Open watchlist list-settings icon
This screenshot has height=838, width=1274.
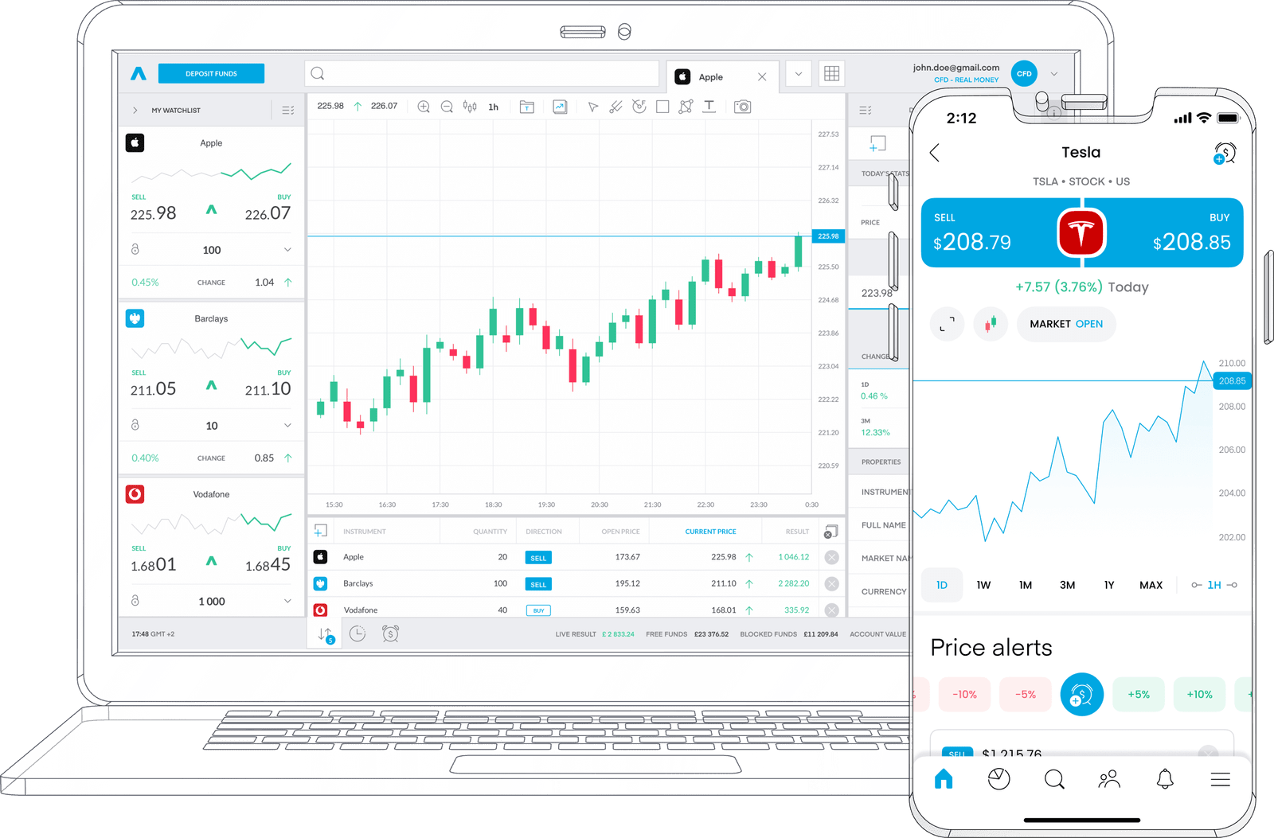point(288,111)
